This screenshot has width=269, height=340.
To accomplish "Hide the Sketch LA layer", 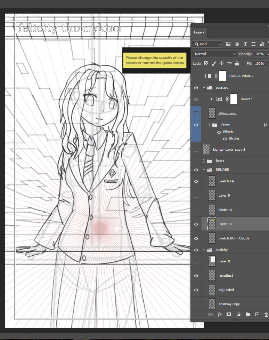I will pos(196,181).
